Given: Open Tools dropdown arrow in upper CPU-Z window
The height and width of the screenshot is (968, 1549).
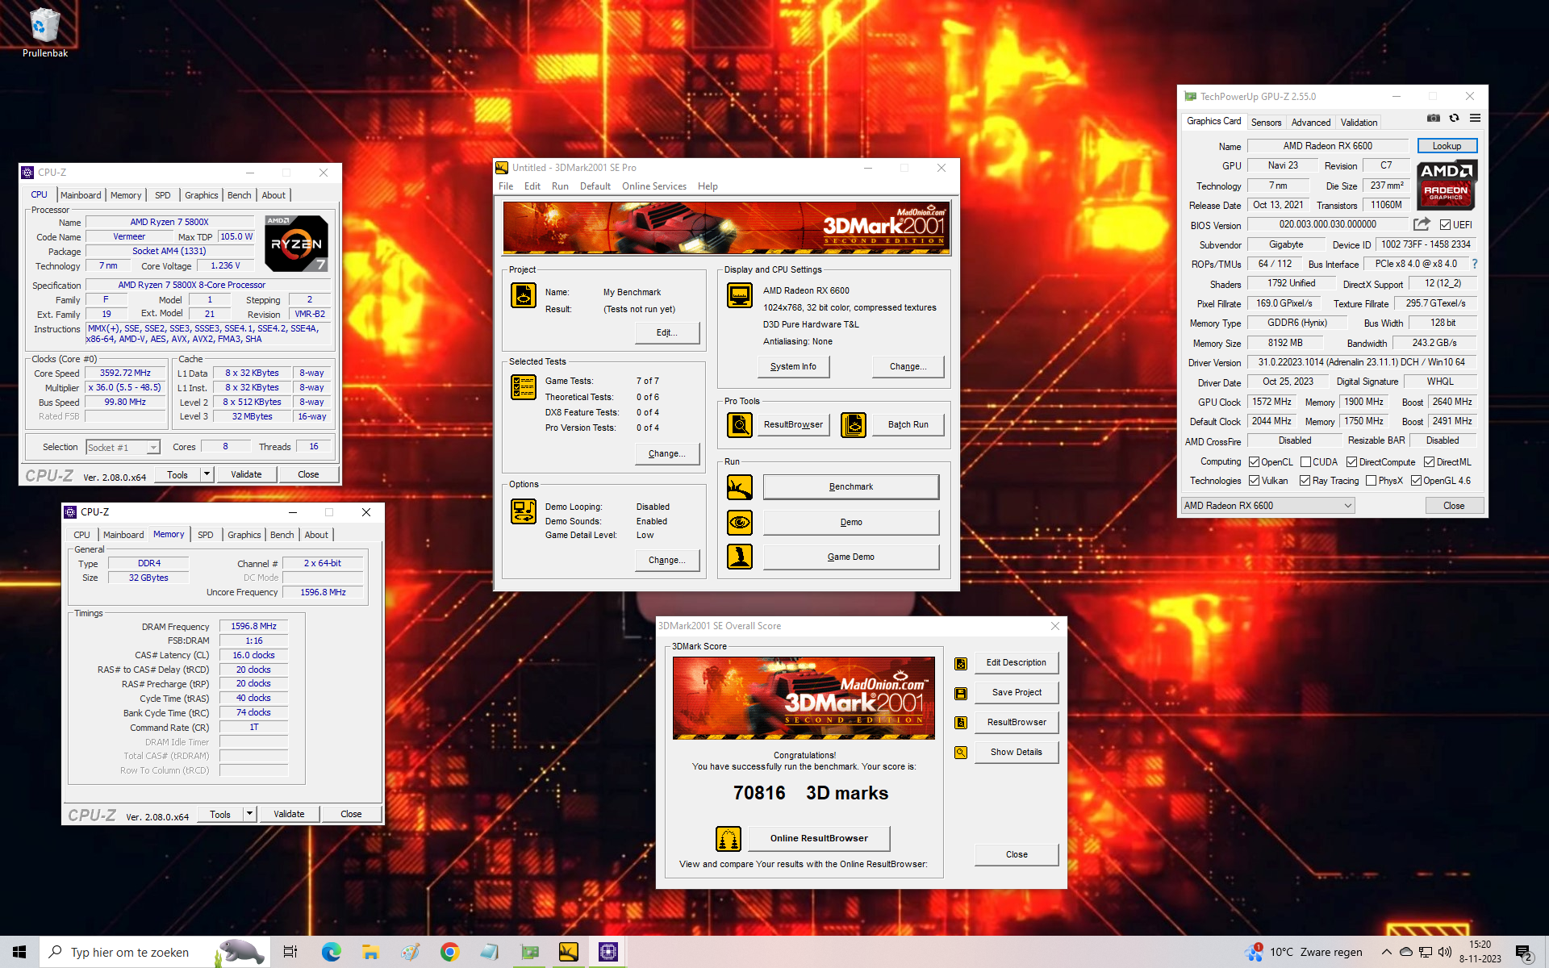Looking at the screenshot, I should (x=207, y=474).
